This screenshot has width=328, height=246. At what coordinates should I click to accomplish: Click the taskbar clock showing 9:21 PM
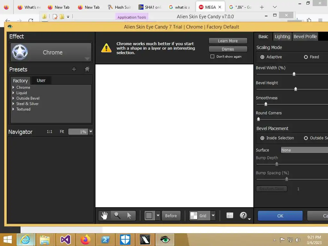tap(314, 237)
